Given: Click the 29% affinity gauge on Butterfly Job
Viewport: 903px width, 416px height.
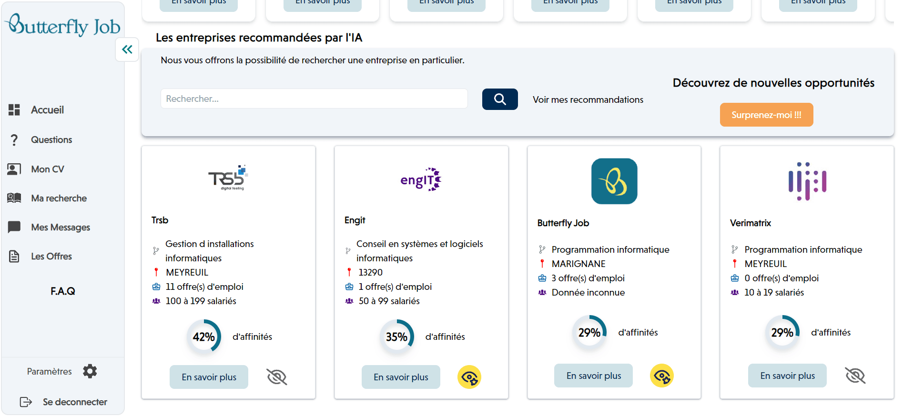Looking at the screenshot, I should (x=589, y=333).
